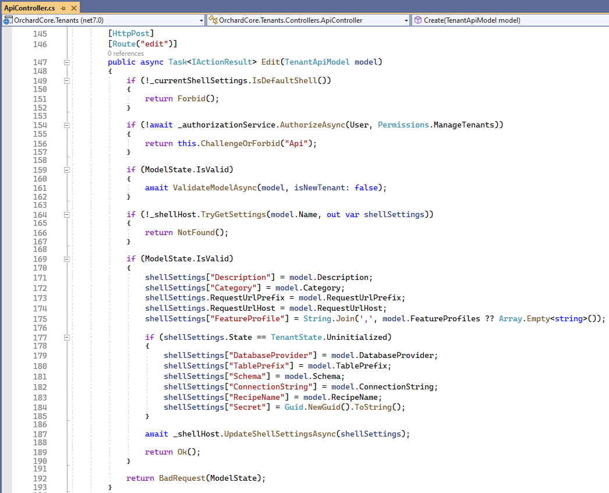609x493 pixels.
Task: Click Array.Empty<string>() expression
Action: (x=549, y=319)
